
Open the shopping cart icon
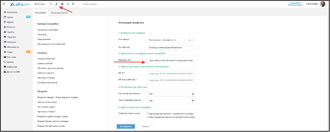coord(73,4)
